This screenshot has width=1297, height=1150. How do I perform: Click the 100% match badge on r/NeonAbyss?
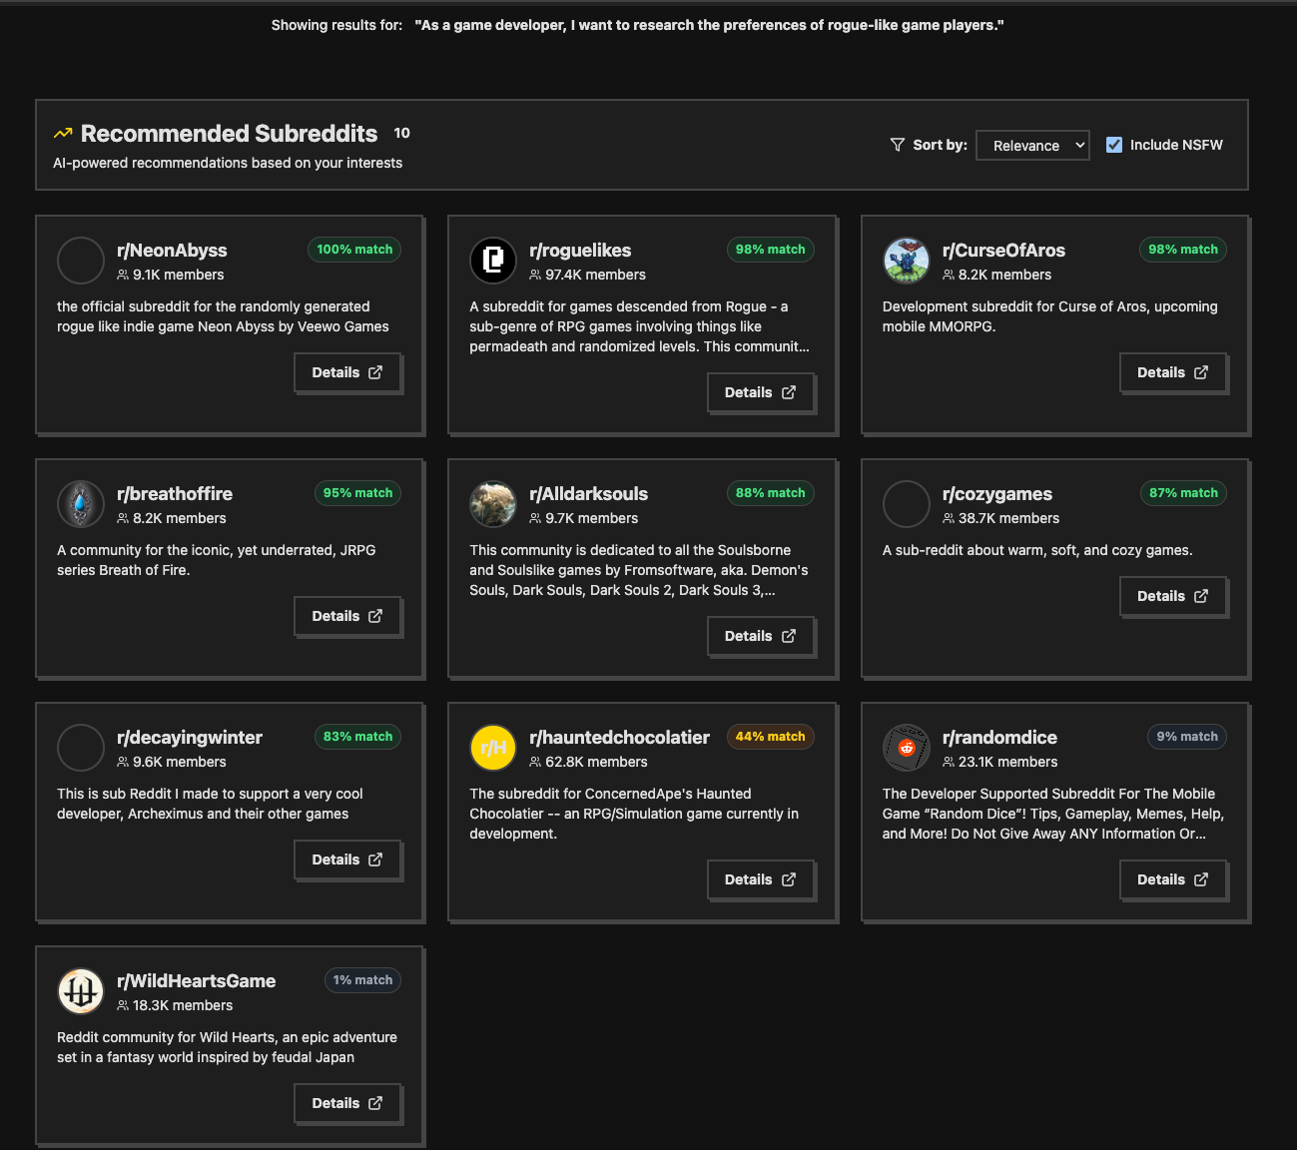(x=354, y=250)
